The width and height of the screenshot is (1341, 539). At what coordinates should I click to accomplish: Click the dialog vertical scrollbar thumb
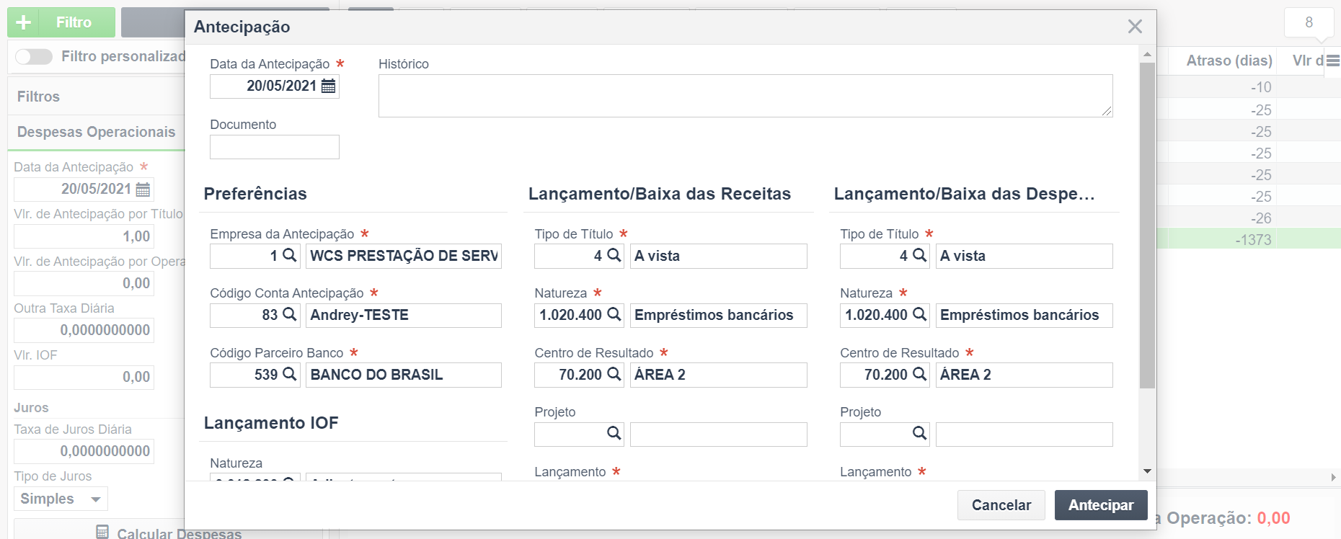pos(1147,226)
